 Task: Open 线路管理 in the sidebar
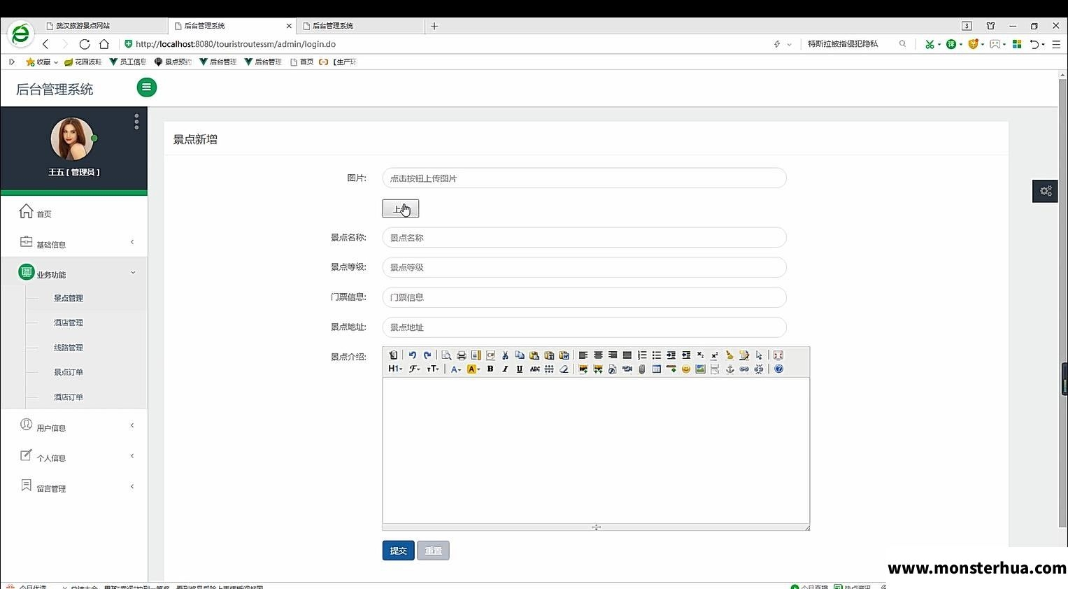pyautogui.click(x=69, y=348)
